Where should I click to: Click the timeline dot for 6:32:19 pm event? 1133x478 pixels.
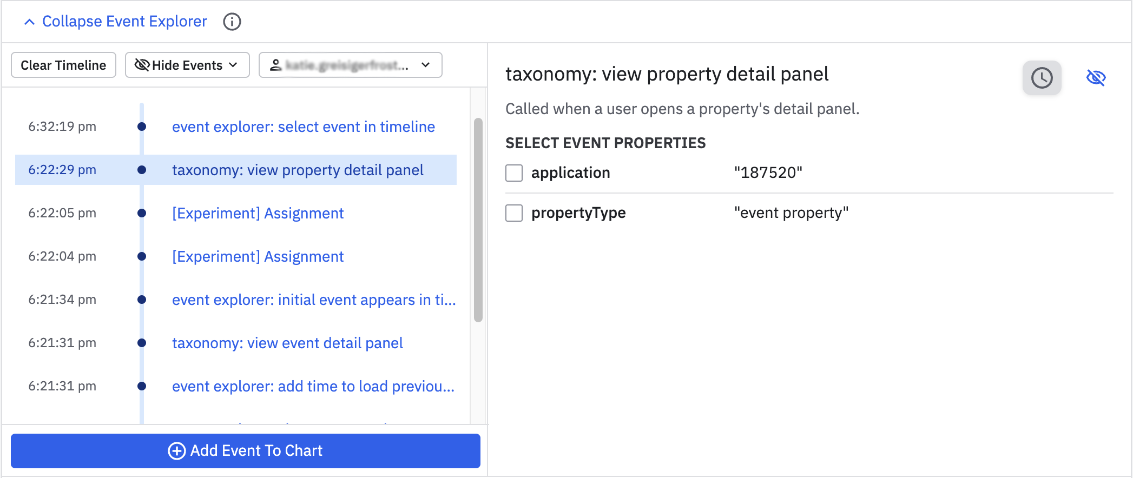142,127
